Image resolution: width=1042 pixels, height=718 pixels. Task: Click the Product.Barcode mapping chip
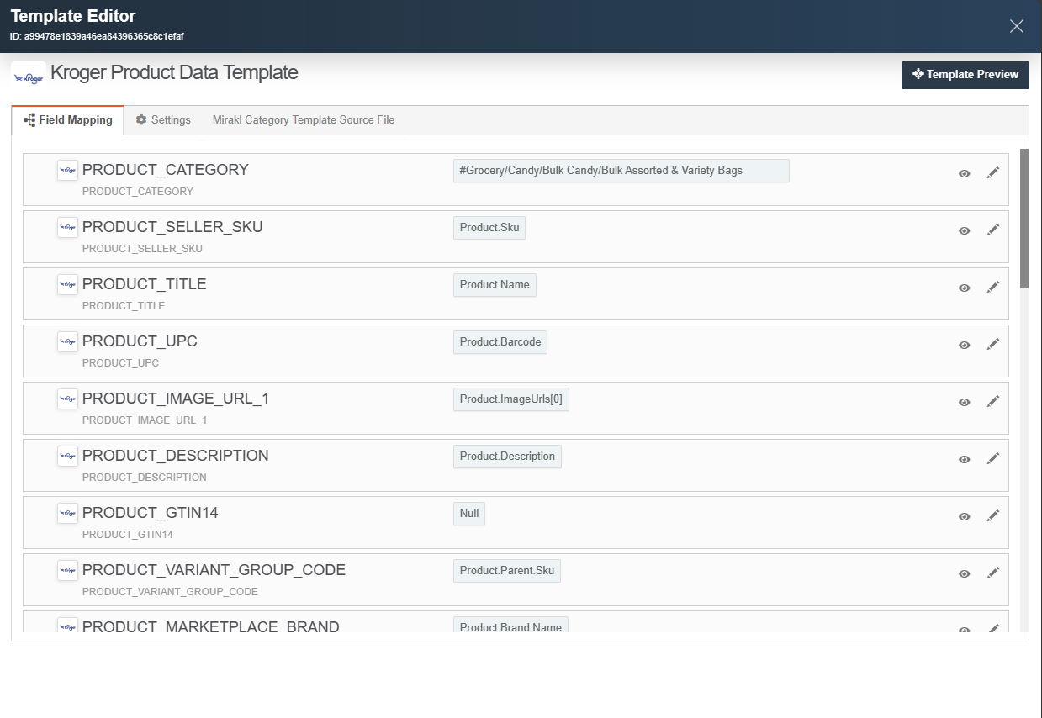(500, 341)
